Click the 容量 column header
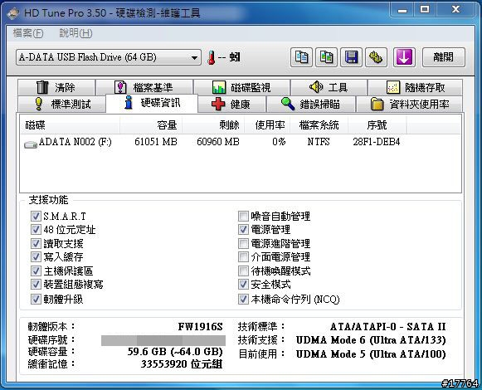This screenshot has width=482, height=390. 151,124
